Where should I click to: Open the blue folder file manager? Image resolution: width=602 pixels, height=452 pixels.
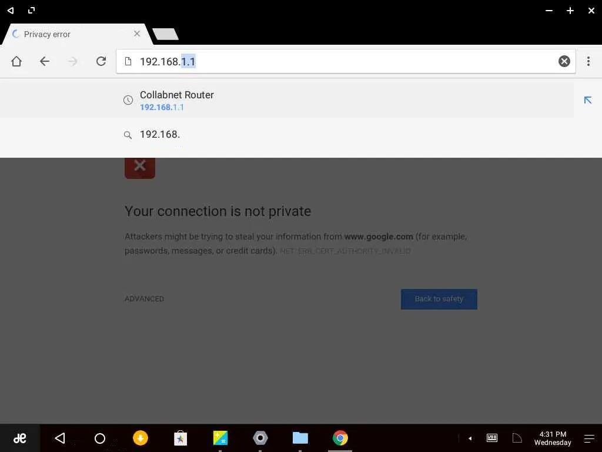coord(300,438)
